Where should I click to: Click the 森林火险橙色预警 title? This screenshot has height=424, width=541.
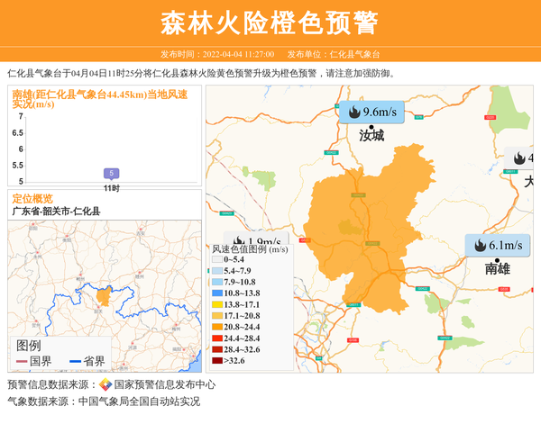point(270,23)
